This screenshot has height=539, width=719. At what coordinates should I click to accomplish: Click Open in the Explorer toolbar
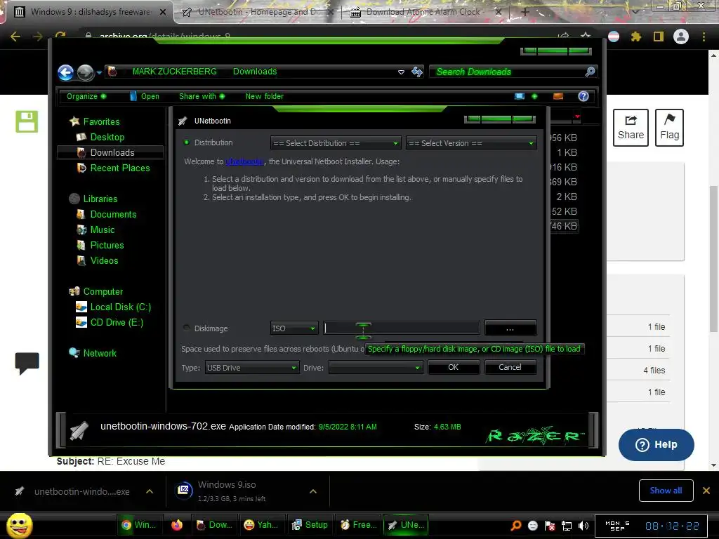(x=145, y=96)
